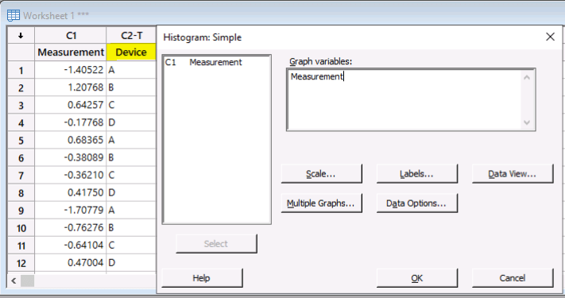
Task: Click the OK button
Action: (416, 278)
